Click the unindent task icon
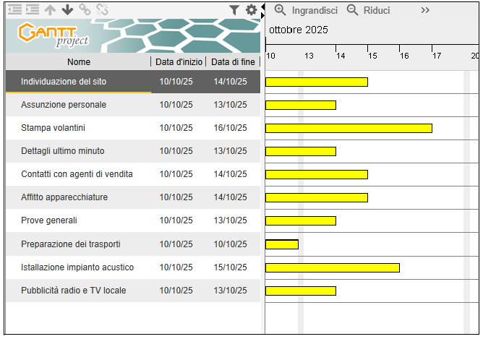The height and width of the screenshot is (339, 483). [x=14, y=9]
